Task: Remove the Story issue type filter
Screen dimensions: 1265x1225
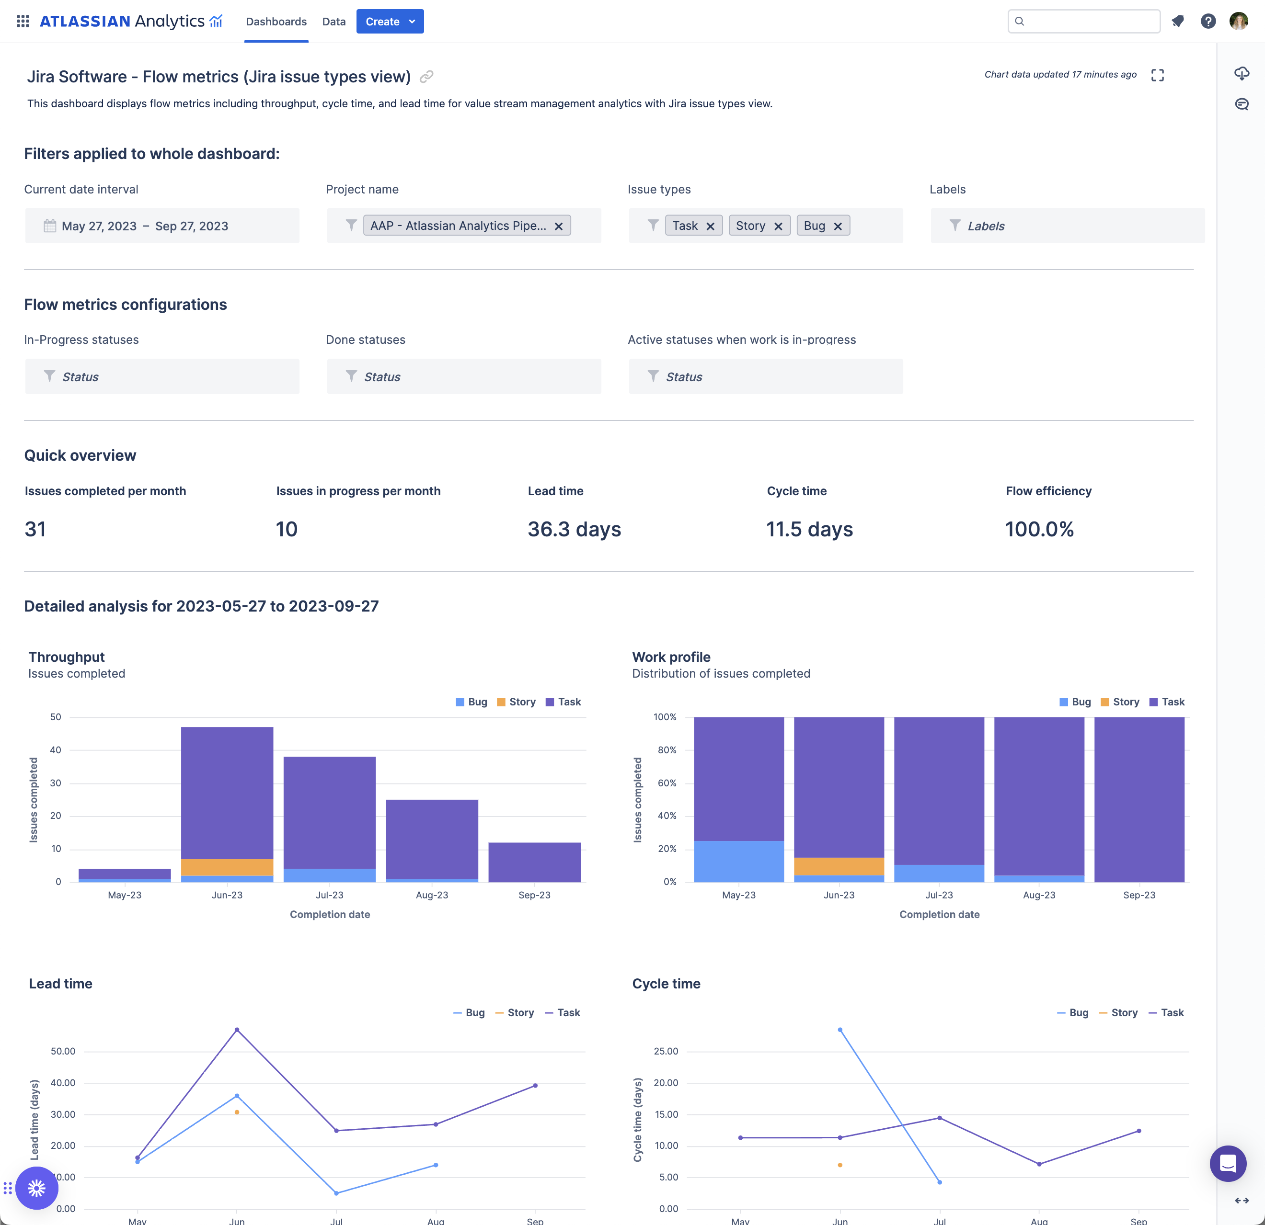Action: (x=778, y=226)
